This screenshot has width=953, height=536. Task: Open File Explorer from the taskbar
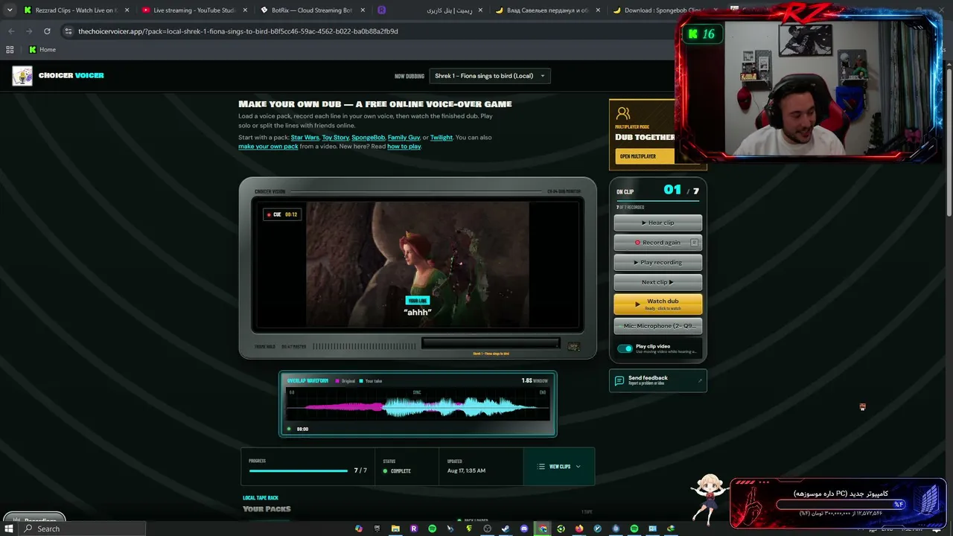pyautogui.click(x=395, y=529)
